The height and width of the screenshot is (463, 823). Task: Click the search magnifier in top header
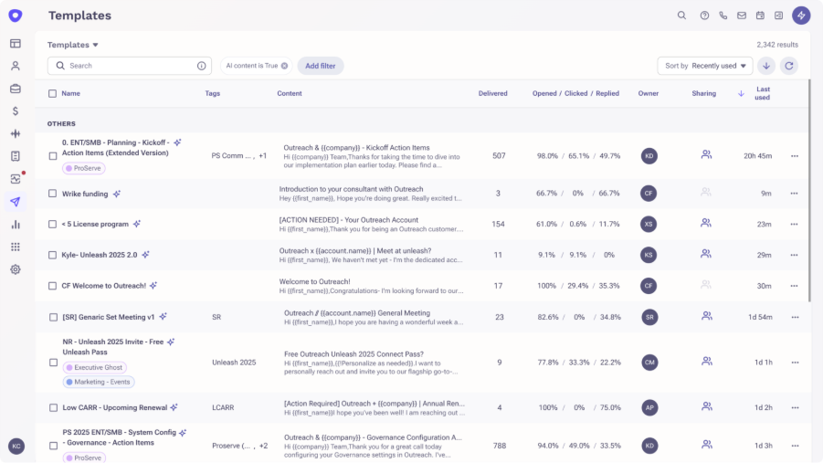coord(681,16)
